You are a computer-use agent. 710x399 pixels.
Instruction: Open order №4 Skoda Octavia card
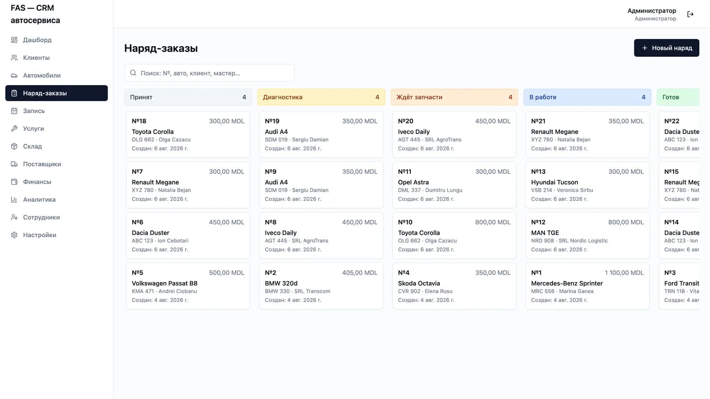454,286
